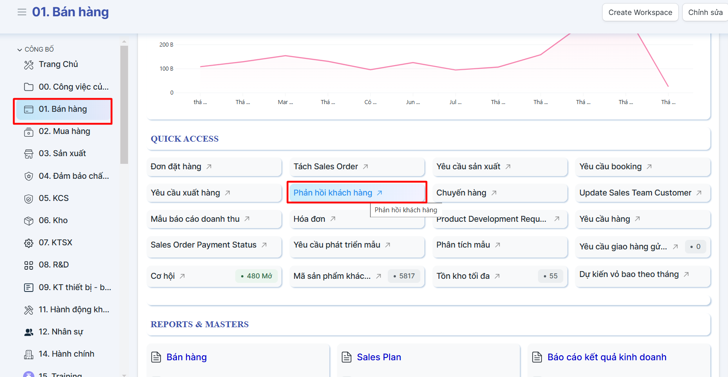Image resolution: width=728 pixels, height=377 pixels.
Task: Open Phản hồi khách hàng shortcut
Action: click(x=333, y=193)
